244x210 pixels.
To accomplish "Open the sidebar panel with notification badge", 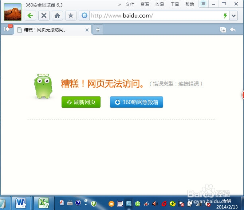I will 8,28.
